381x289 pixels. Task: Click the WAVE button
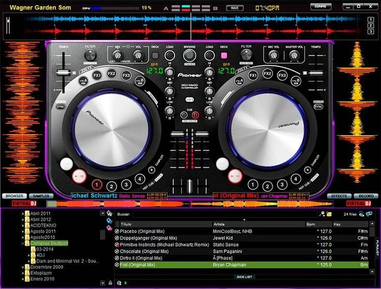point(235,8)
